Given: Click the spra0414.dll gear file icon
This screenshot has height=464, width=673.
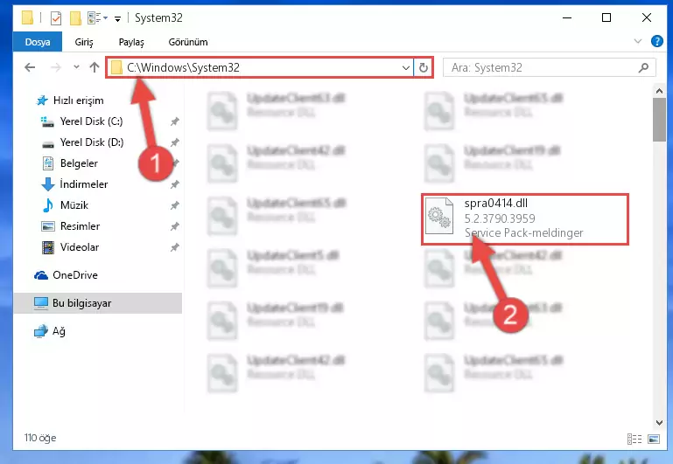Looking at the screenshot, I should click(x=439, y=216).
